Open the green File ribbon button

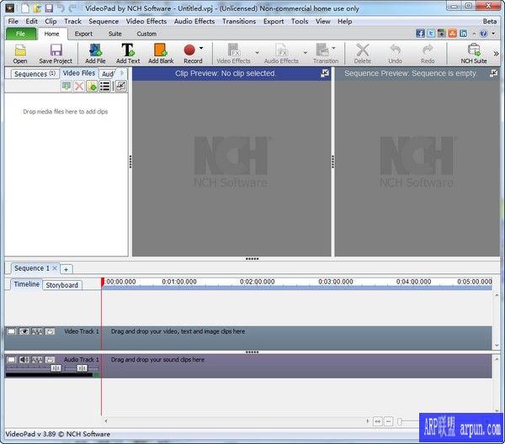pyautogui.click(x=20, y=34)
